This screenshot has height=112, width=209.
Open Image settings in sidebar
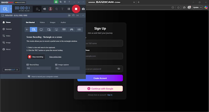(6, 42)
